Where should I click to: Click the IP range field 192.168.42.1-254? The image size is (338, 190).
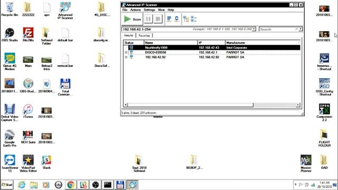(186, 29)
